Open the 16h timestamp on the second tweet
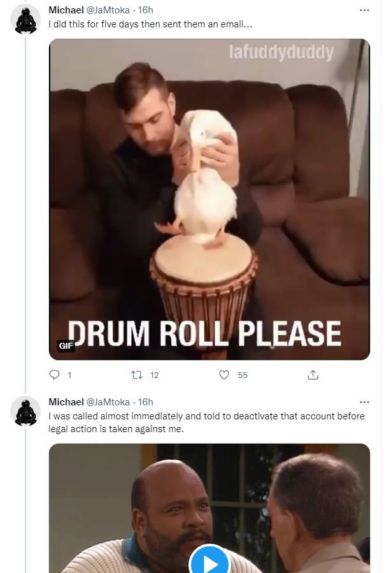Viewport: 391px width, 573px height. (x=145, y=402)
